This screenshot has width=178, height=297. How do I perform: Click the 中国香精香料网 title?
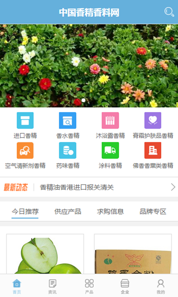tap(89, 13)
